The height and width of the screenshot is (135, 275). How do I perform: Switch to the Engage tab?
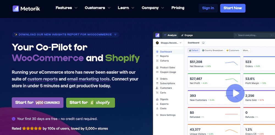click(187, 35)
